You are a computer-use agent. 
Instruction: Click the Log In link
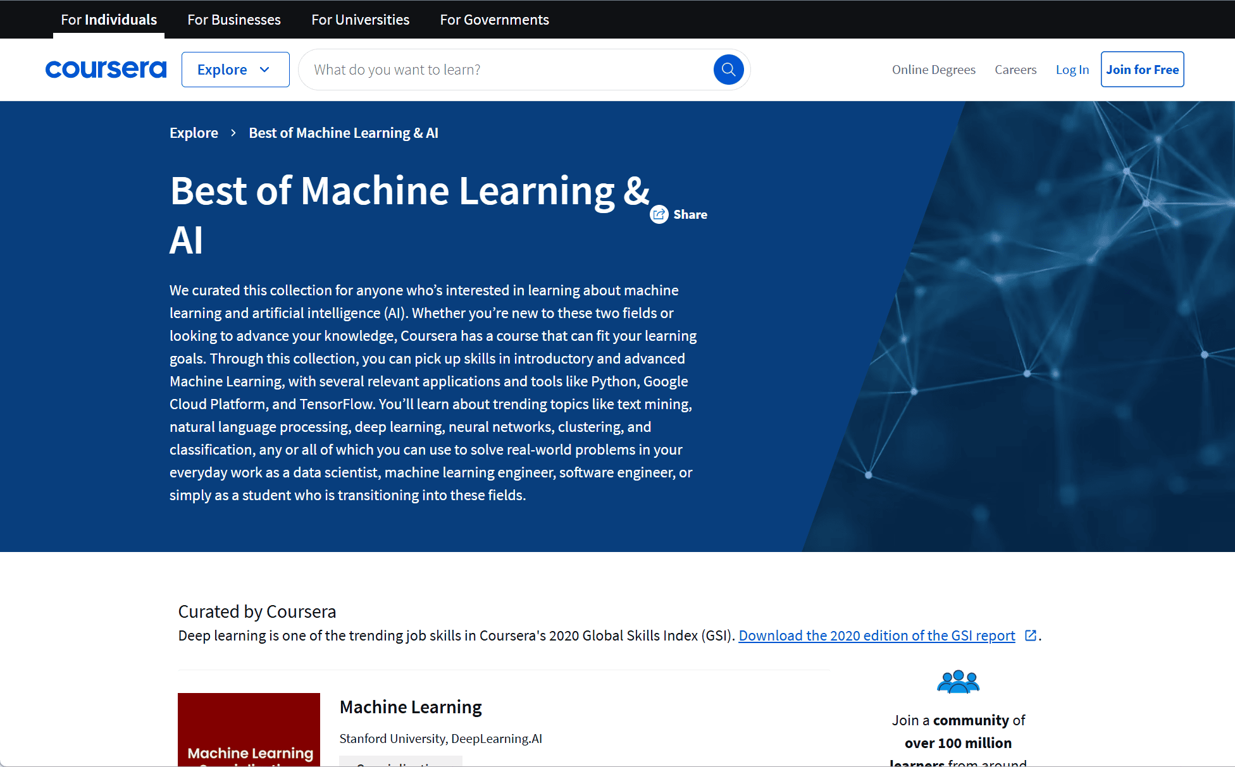point(1072,70)
